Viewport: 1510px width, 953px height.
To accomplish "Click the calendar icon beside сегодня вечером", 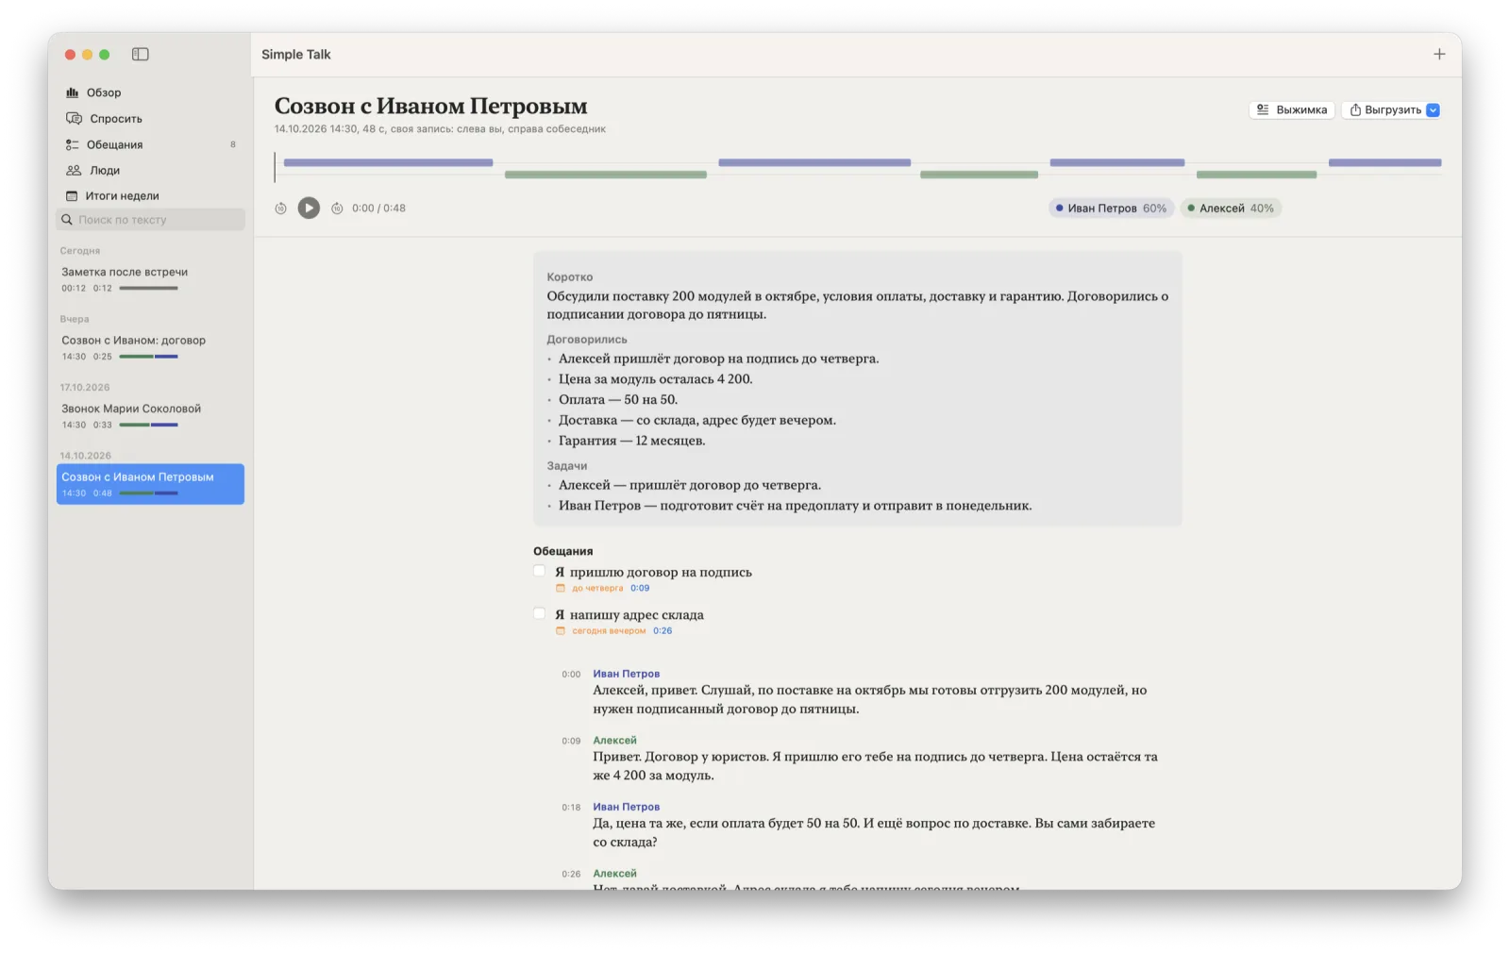I will coord(561,630).
